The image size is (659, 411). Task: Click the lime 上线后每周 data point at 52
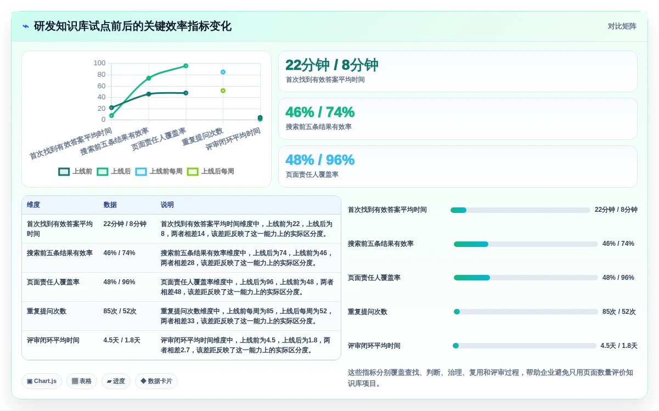pyautogui.click(x=223, y=91)
